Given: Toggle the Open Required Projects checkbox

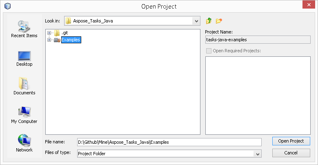Looking at the screenshot, I should coord(209,51).
